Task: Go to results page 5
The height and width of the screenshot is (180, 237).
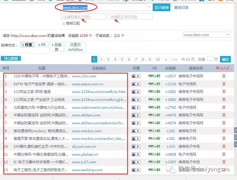Action: pos(122,59)
